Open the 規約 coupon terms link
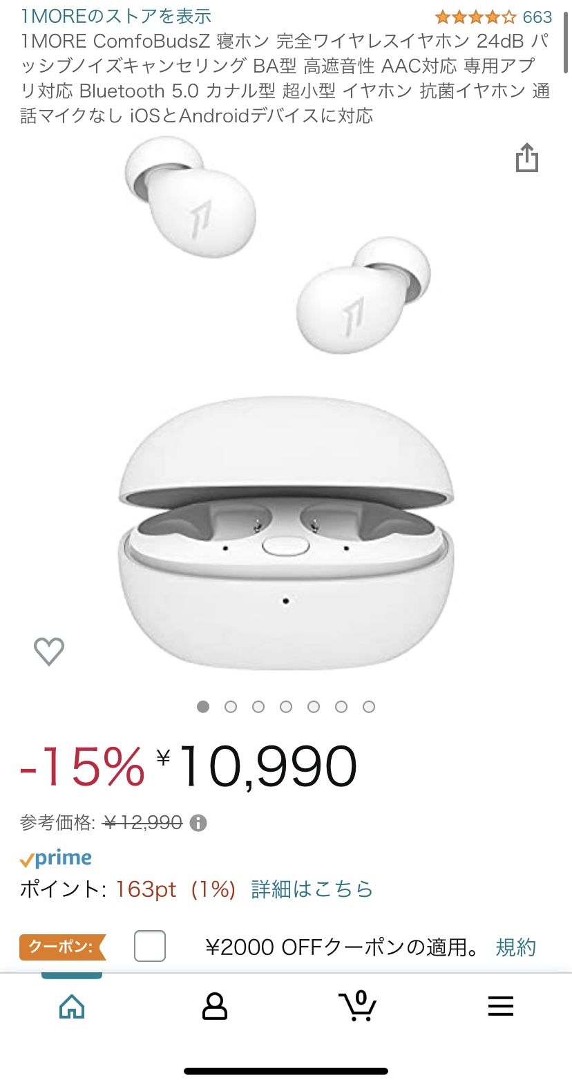The width and height of the screenshot is (572, 1085). 516,947
